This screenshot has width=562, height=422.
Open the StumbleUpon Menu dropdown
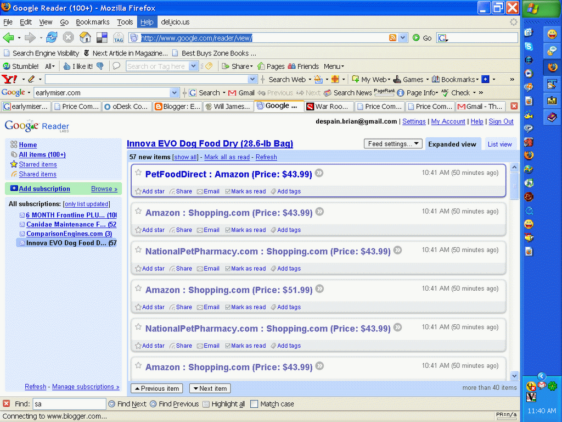pyautogui.click(x=334, y=66)
